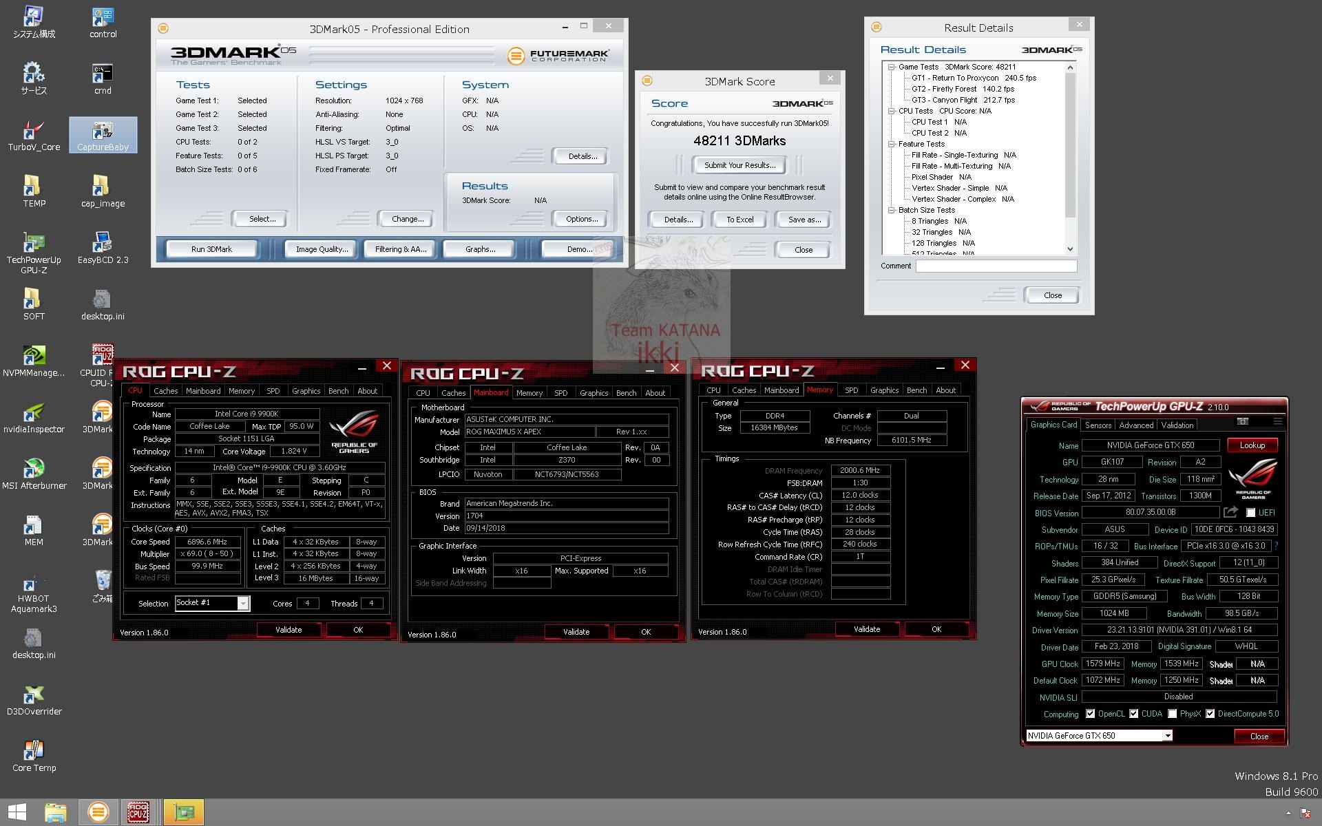1322x826 pixels.
Task: Toggle the CUDA checkbox in GPU-Z
Action: 1133,714
